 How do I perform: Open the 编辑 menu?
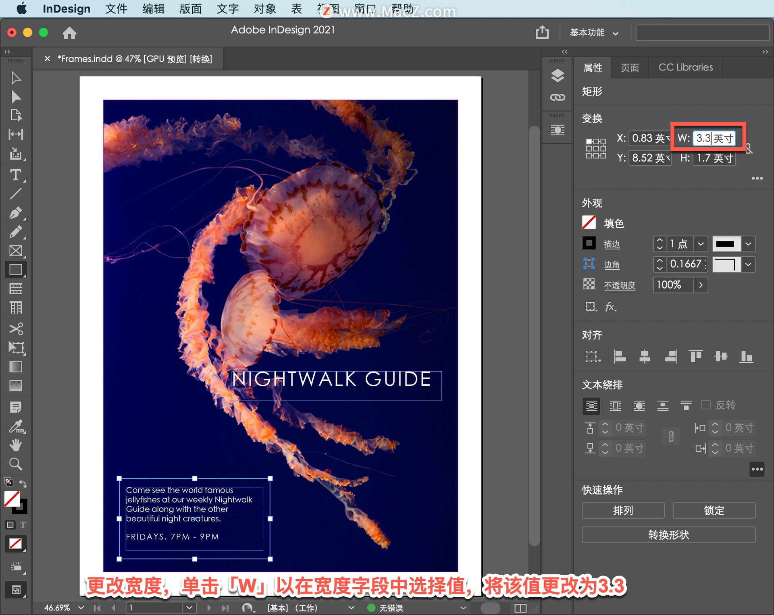(x=154, y=9)
